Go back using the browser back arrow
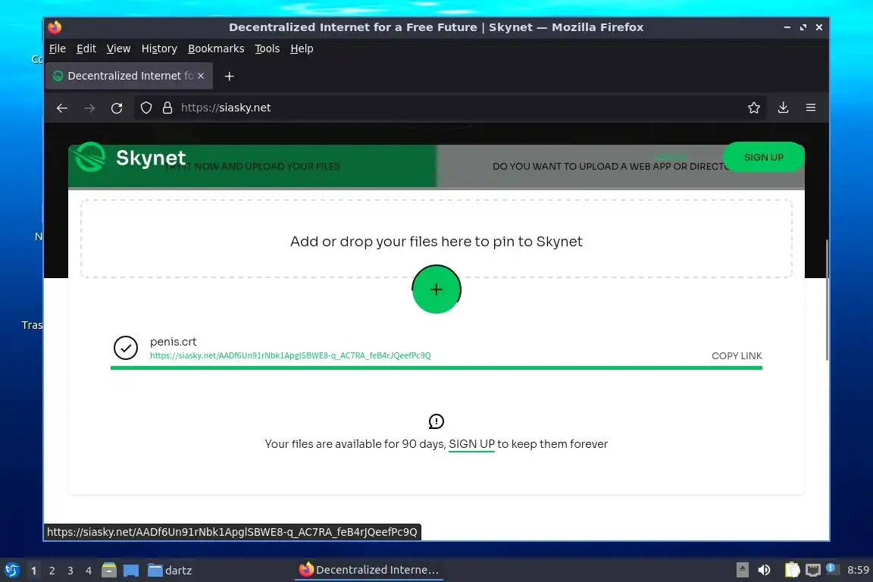Image resolution: width=873 pixels, height=582 pixels. [62, 108]
